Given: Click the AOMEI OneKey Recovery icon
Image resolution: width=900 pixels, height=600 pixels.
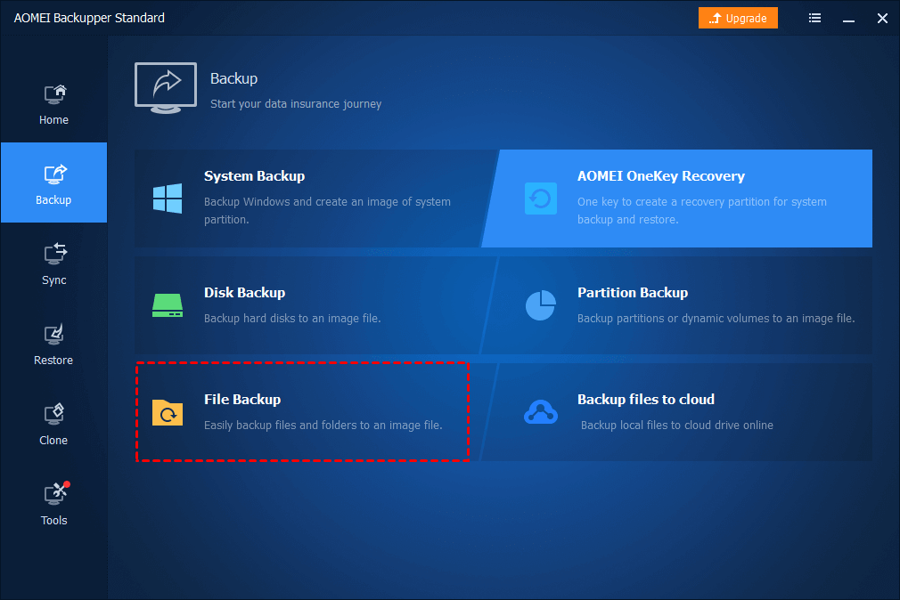Looking at the screenshot, I should (x=540, y=199).
